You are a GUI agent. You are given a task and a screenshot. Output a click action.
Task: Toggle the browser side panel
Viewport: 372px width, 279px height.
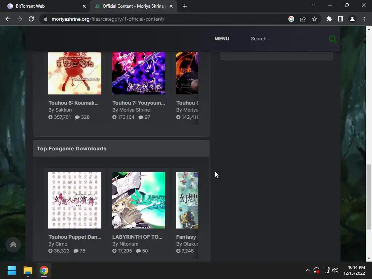(x=341, y=19)
